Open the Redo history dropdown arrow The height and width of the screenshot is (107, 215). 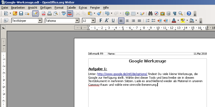coord(120,13)
